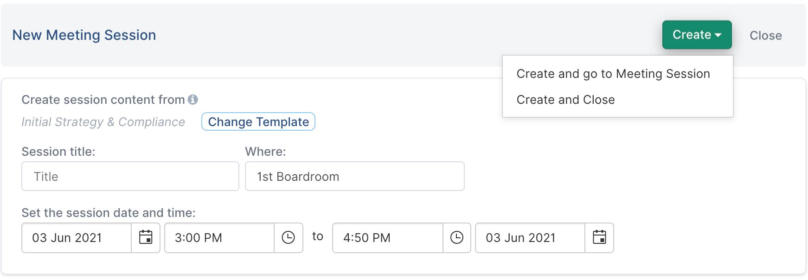Click the Change Template button

click(x=258, y=122)
